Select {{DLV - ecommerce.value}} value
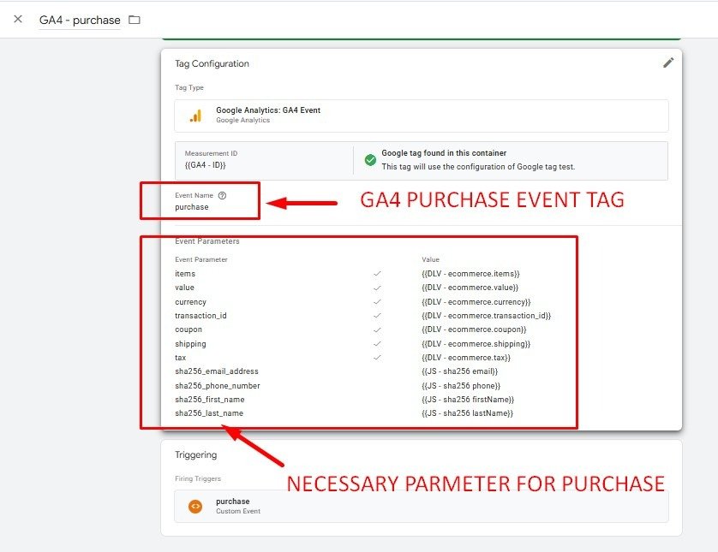The height and width of the screenshot is (552, 718). 470,288
